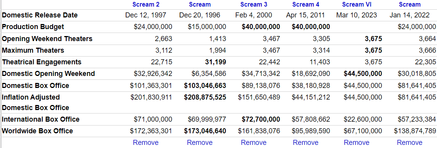Remove the column with $95,989,590 worldwide

point(306,143)
